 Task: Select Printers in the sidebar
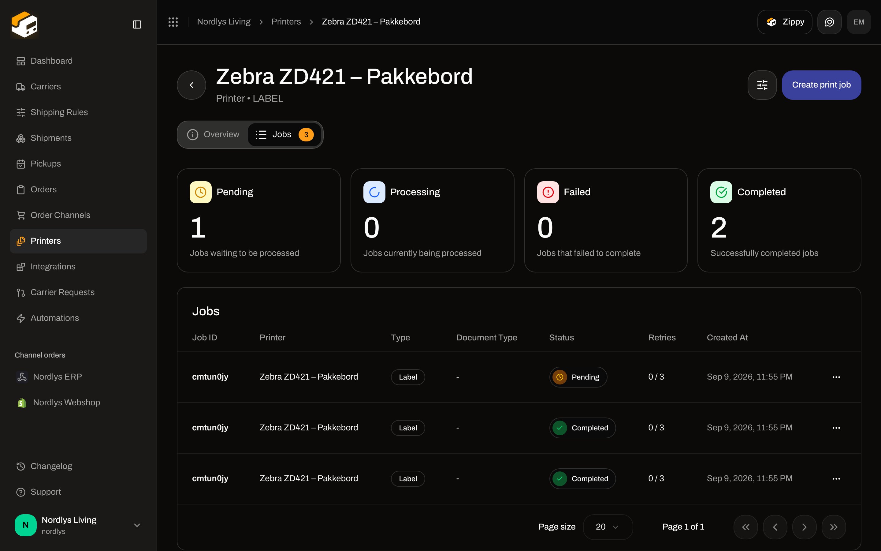(x=78, y=241)
